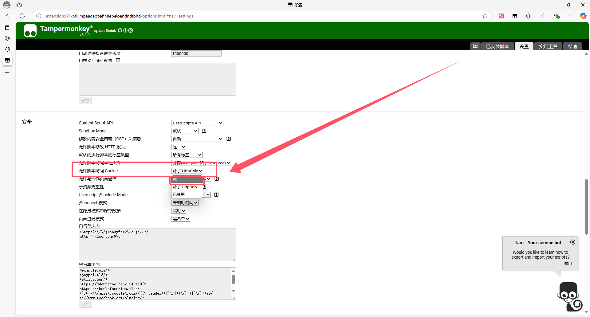Open the Tampermonkey extension toolbar icon

pyautogui.click(x=515, y=16)
